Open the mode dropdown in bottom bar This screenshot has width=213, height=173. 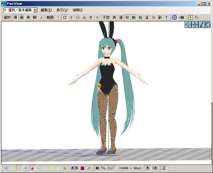(125, 168)
